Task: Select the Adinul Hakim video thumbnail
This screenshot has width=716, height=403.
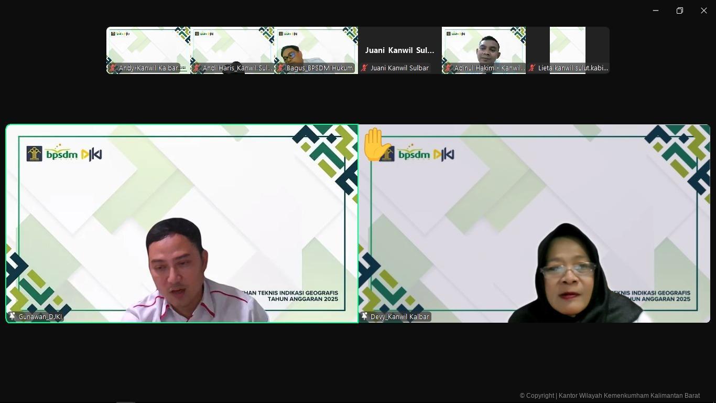Action: pyautogui.click(x=484, y=47)
